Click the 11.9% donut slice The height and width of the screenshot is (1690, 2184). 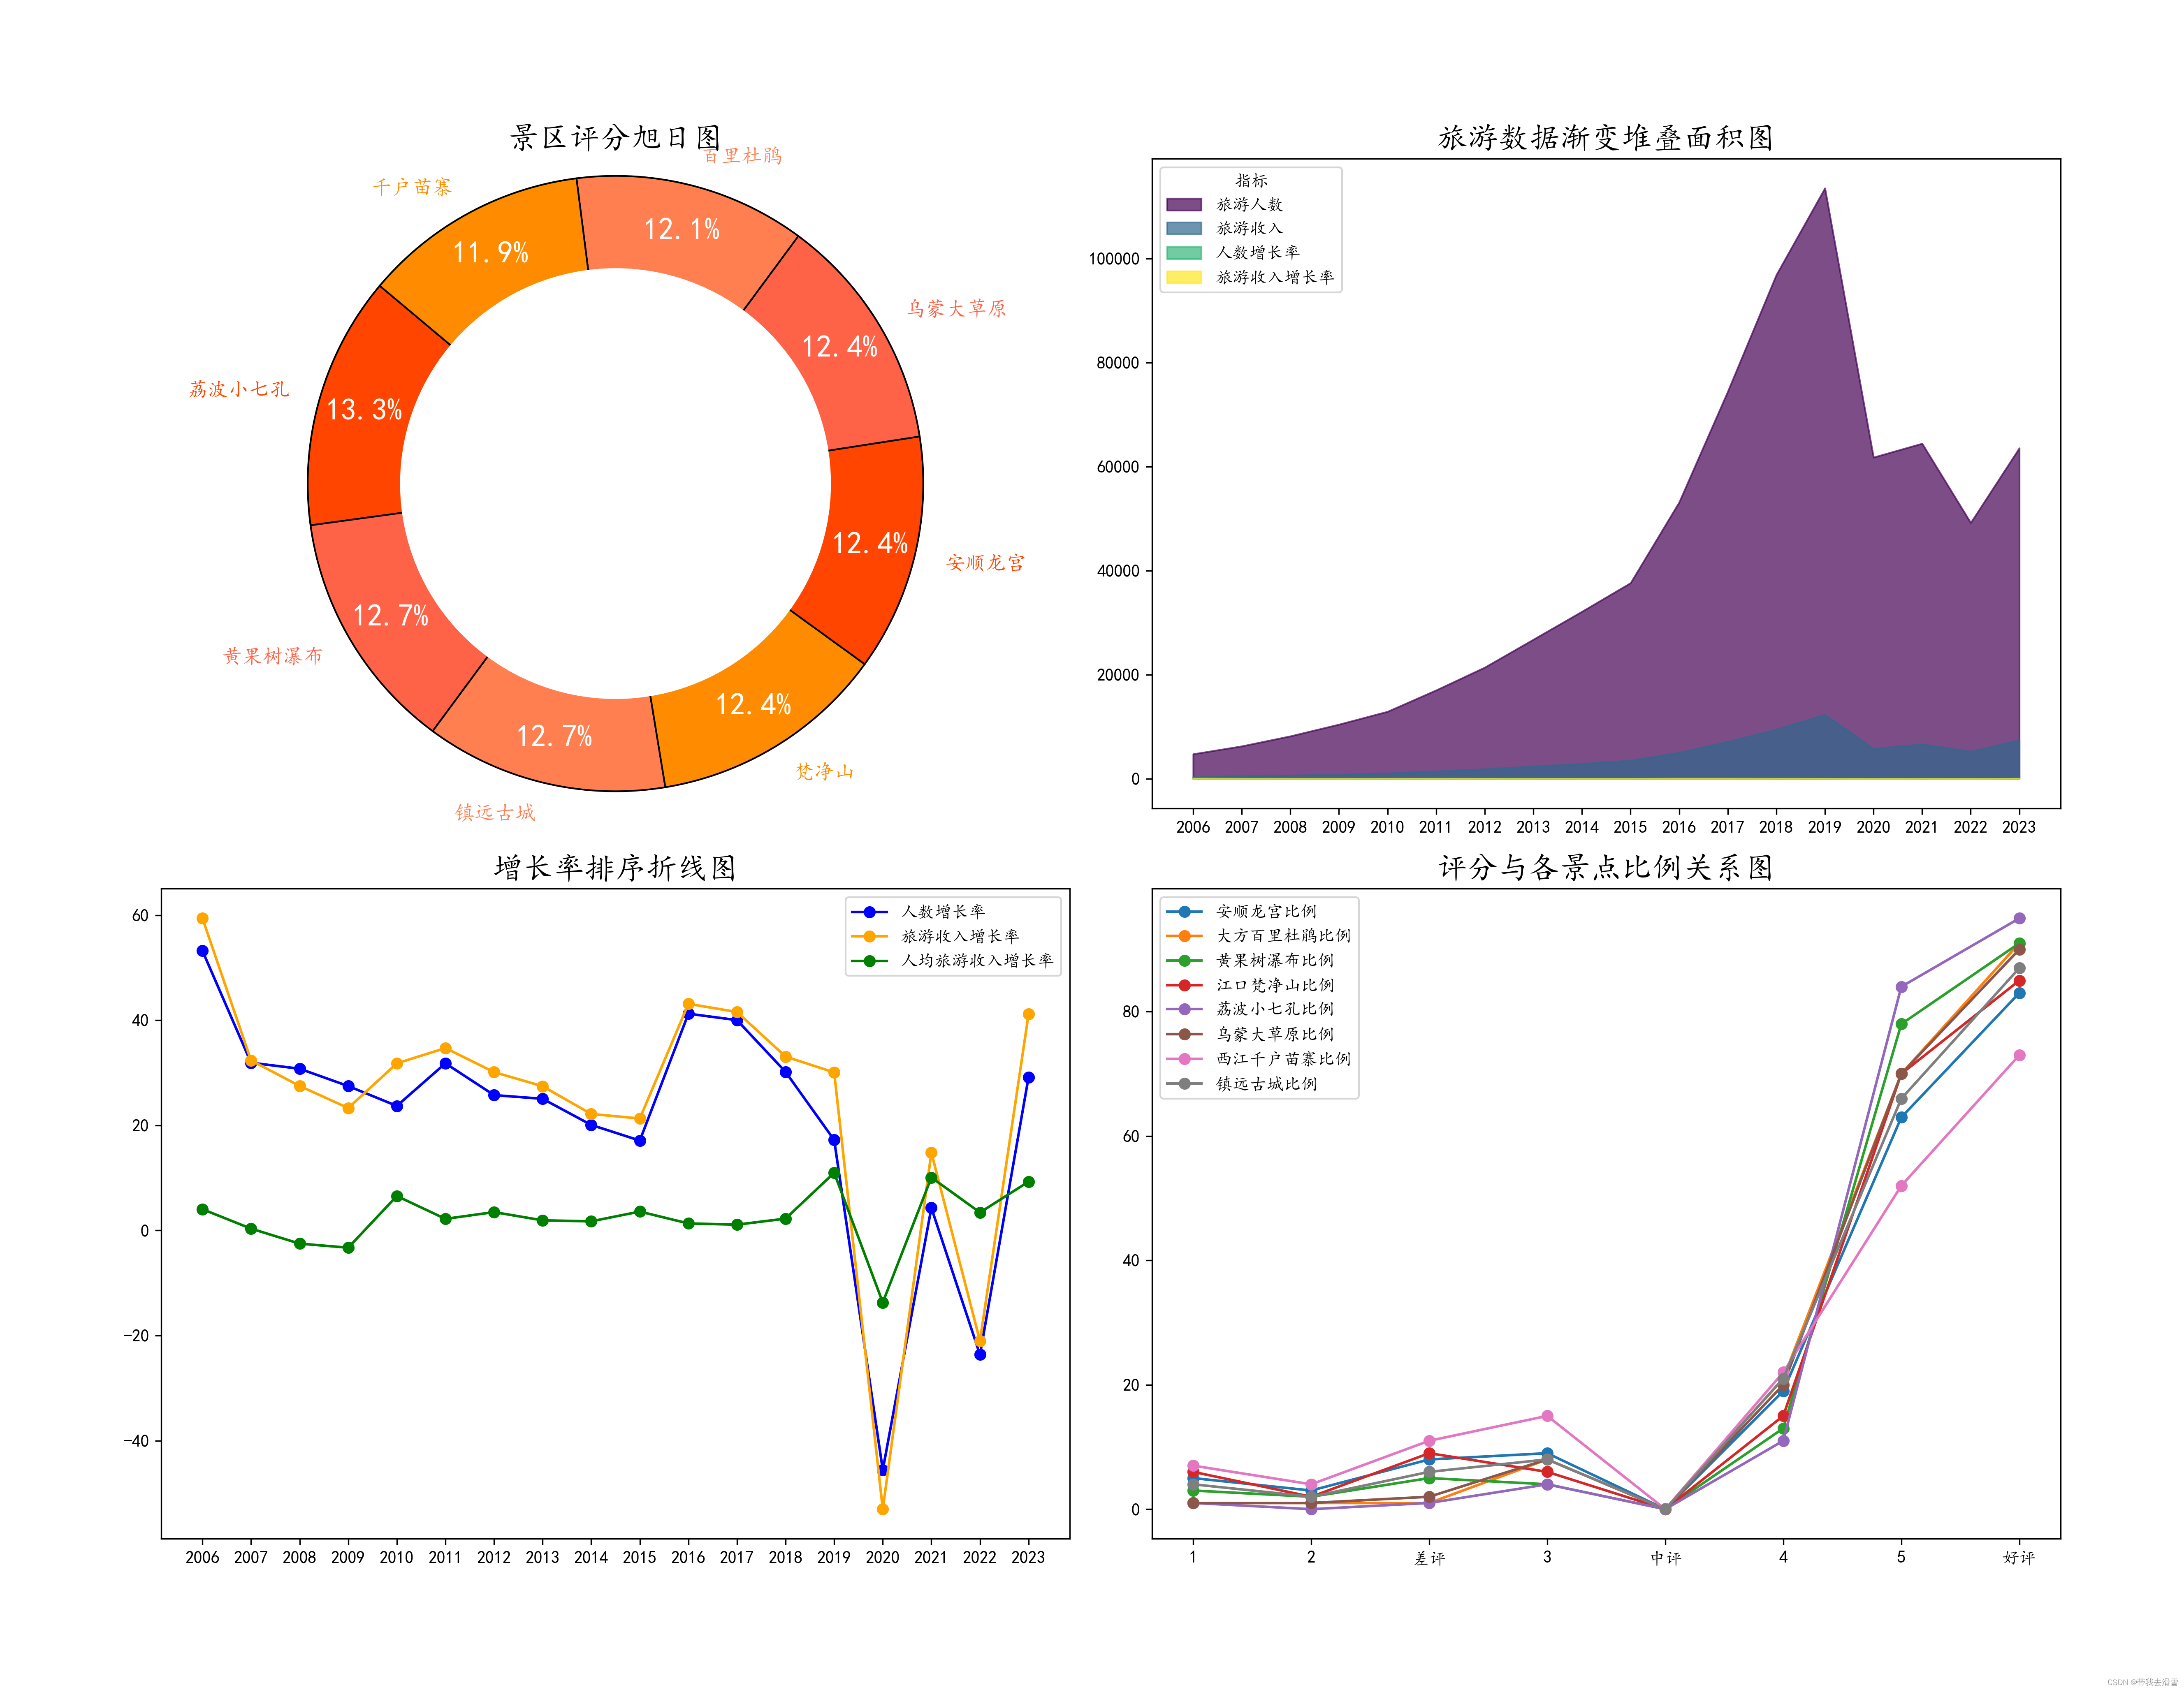490,252
